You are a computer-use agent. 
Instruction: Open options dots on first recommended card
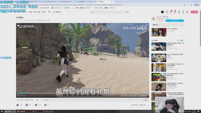tap(183, 36)
